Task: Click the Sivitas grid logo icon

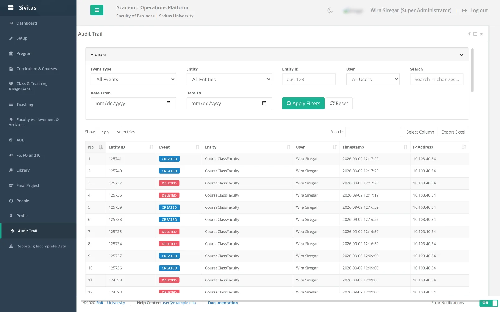Action: click(x=11, y=7)
